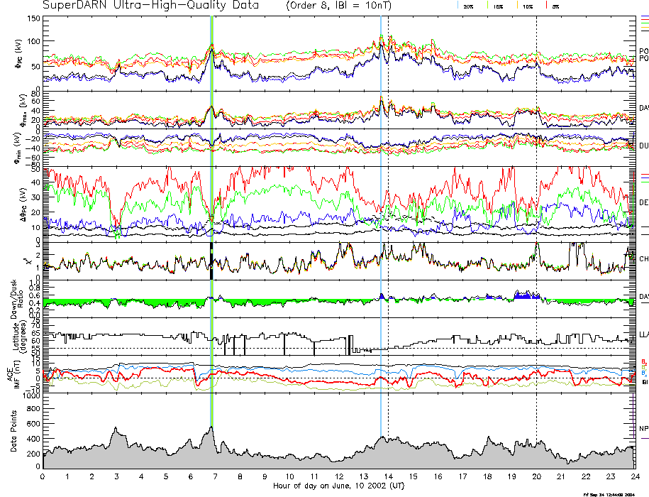Click hour 18 tick label on time axis
Viewport: 649px width, 497px height.
(x=487, y=476)
